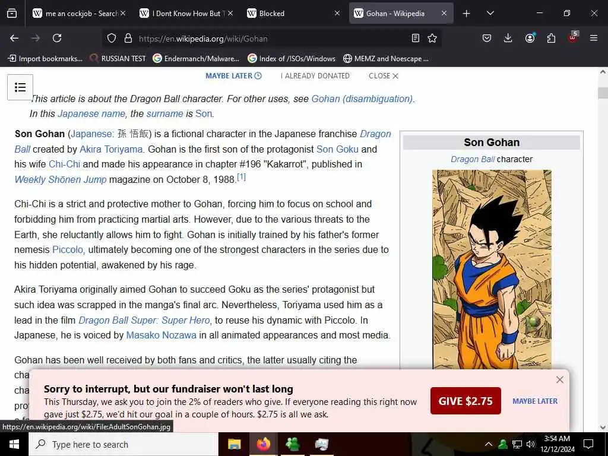The image size is (608, 456).
Task: Switch to 'I Dont Know How But' tab
Action: click(186, 14)
